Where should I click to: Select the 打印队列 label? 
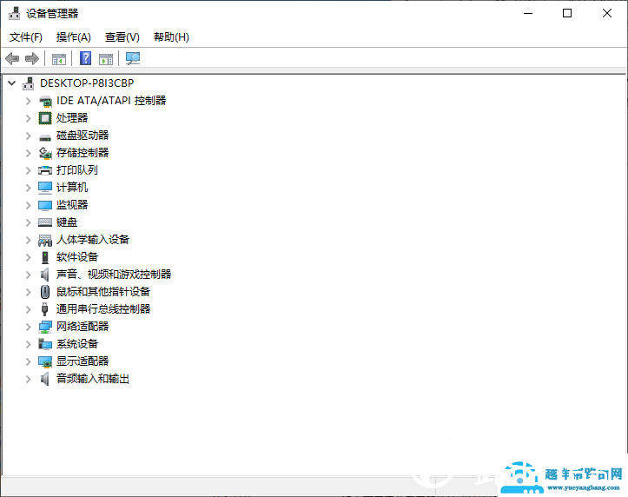[x=77, y=170]
